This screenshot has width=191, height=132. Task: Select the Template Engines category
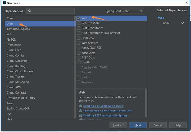40,29
